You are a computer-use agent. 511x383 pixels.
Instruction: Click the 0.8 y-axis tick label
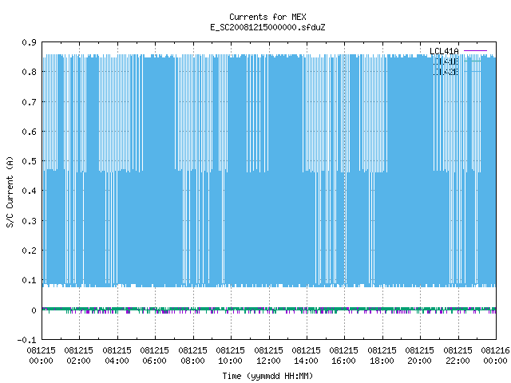pyautogui.click(x=29, y=72)
